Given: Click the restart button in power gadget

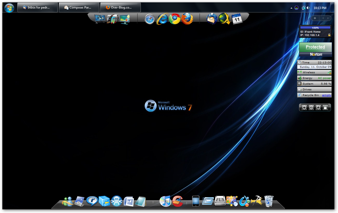Looking at the screenshot, I should click(x=318, y=107).
